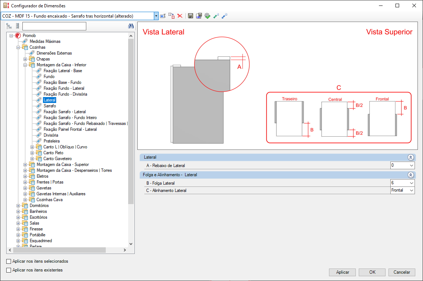423x281 pixels.
Task: Open the 'B - Folga Lateral' value dropdown
Action: pos(411,183)
